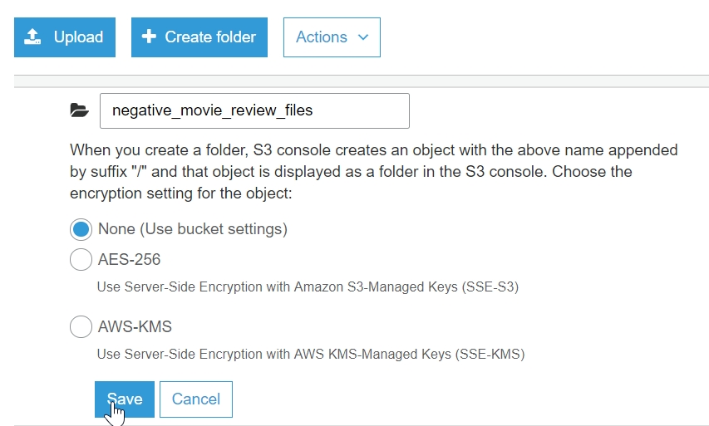The height and width of the screenshot is (426, 709).
Task: Click the plus icon for Create folder
Action: (150, 37)
